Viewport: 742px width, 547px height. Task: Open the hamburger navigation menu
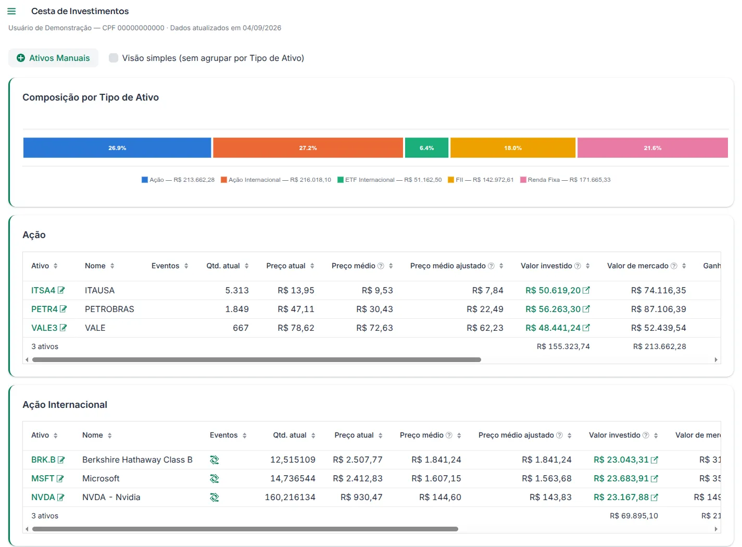pyautogui.click(x=11, y=11)
